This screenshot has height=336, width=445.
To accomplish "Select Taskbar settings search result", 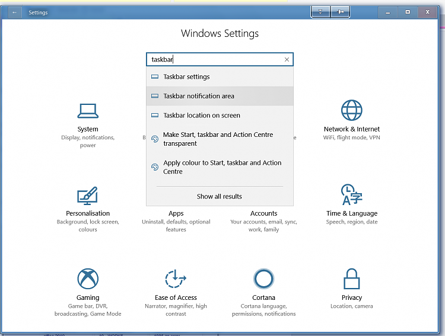I will [x=220, y=76].
